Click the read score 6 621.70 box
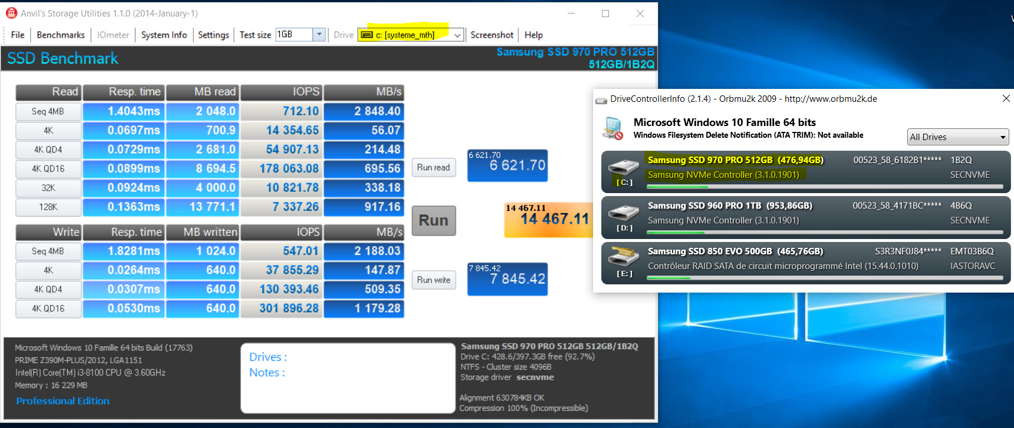This screenshot has height=428, width=1014. (508, 165)
